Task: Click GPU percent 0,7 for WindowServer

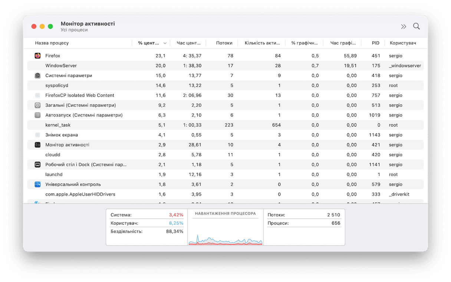Action: (x=315, y=66)
